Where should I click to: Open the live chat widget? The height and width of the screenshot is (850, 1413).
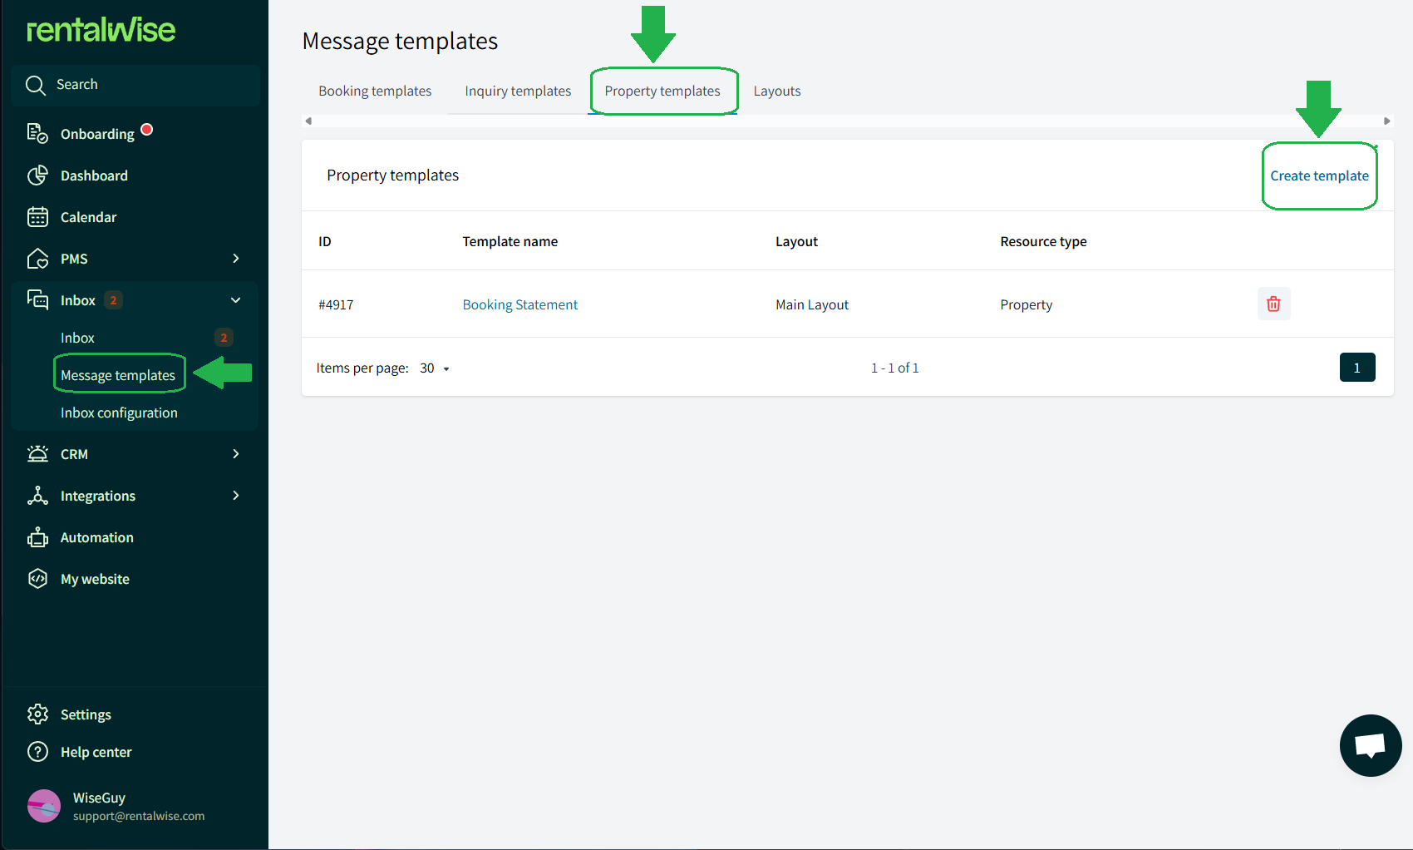click(x=1370, y=745)
